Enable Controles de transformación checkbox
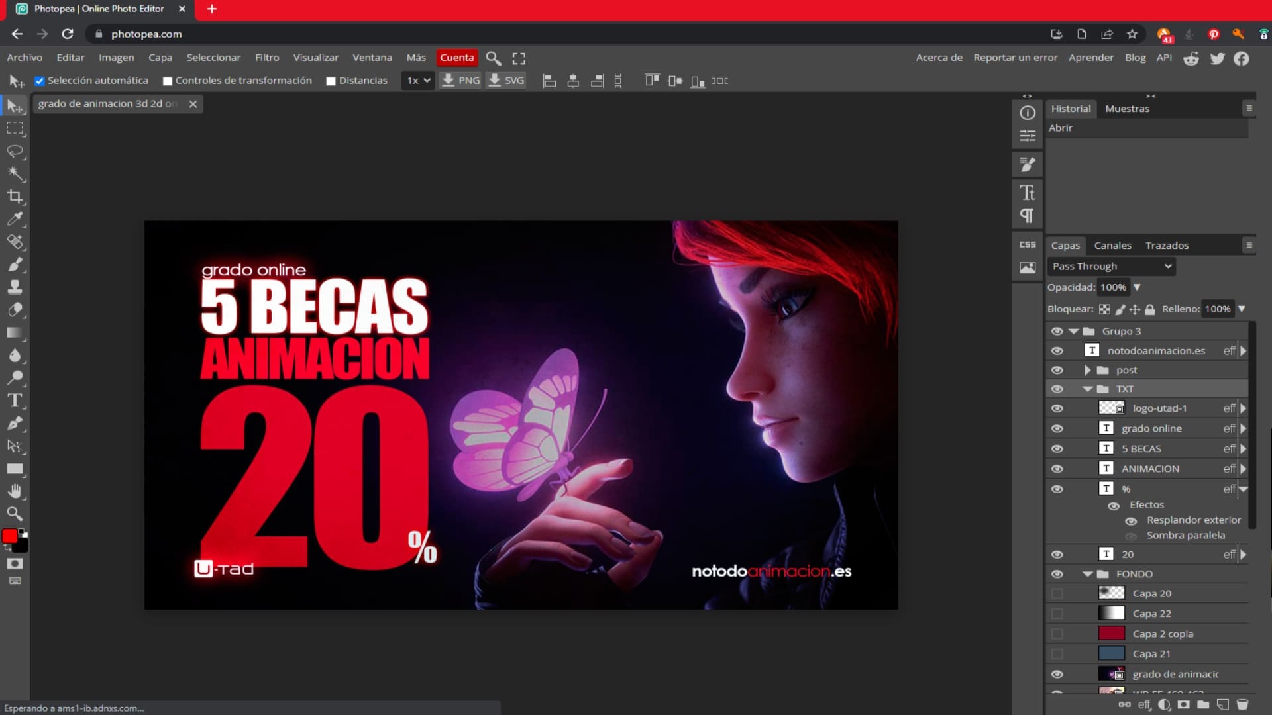The width and height of the screenshot is (1272, 715). tap(168, 81)
